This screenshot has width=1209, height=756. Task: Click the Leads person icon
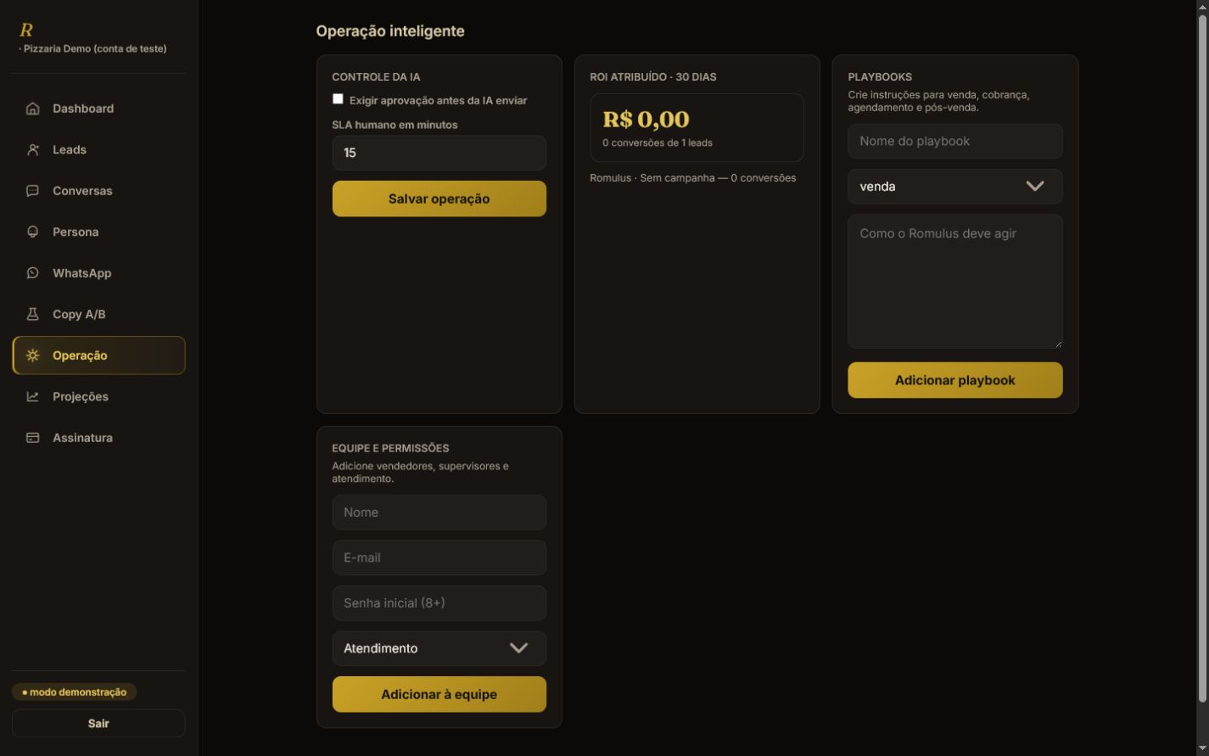33,149
